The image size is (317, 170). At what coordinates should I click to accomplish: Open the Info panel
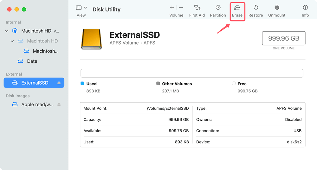coord(305,11)
